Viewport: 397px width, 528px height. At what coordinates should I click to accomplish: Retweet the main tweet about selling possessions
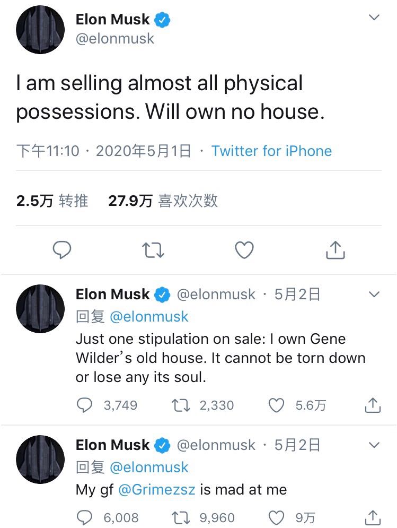coord(153,249)
